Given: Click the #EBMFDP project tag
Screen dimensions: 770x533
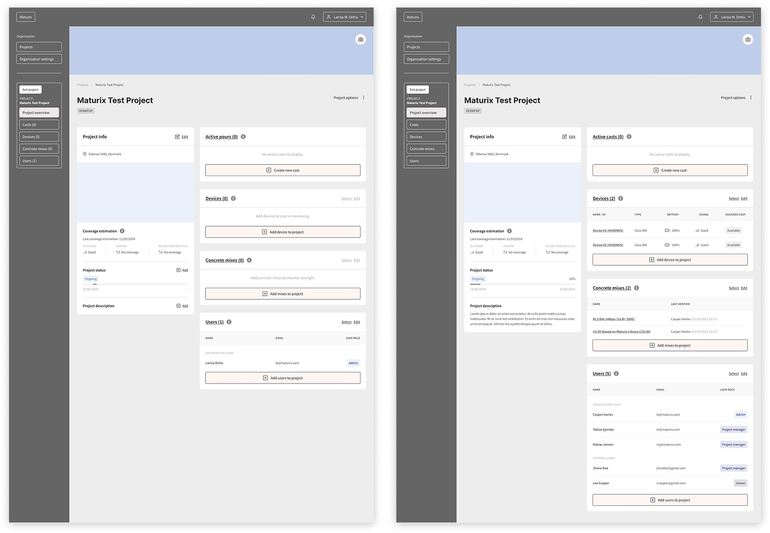Looking at the screenshot, I should coord(85,110).
